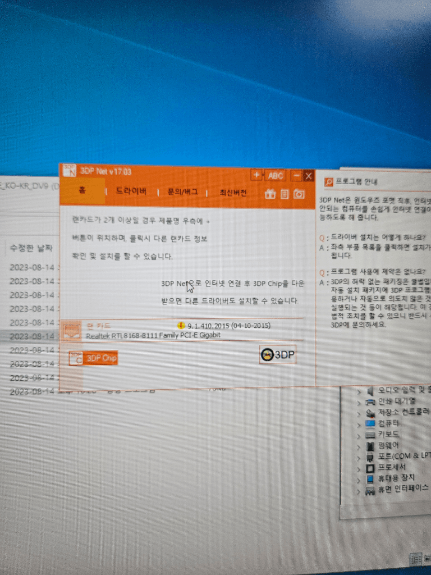
Task: Open the 최신버전 tab
Action: point(233,193)
